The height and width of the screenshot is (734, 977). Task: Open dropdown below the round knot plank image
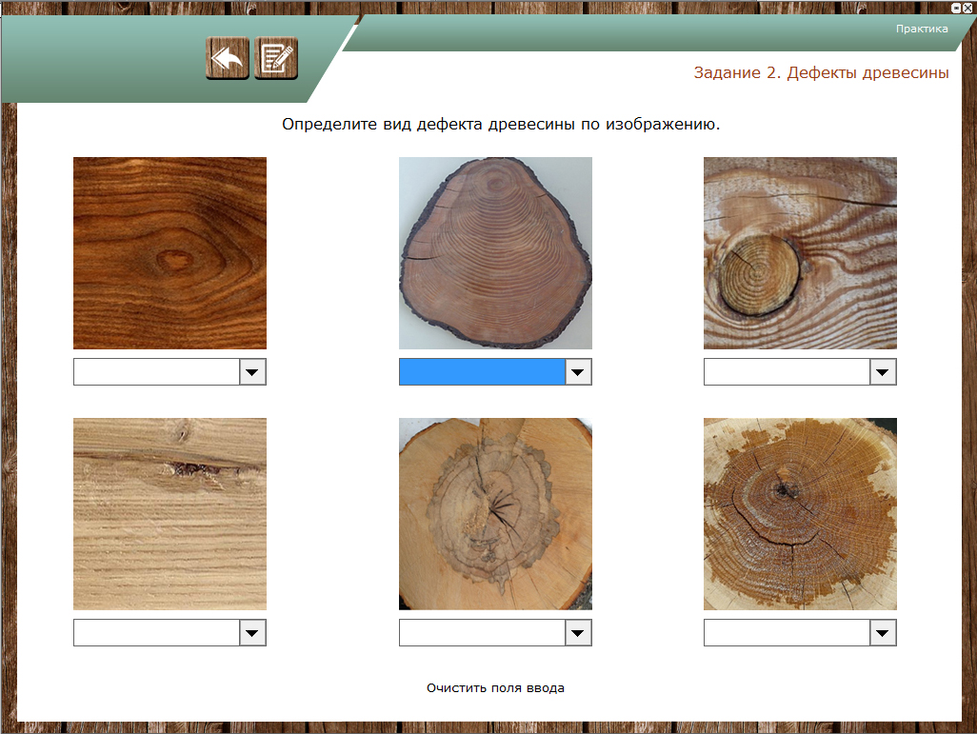pos(883,372)
